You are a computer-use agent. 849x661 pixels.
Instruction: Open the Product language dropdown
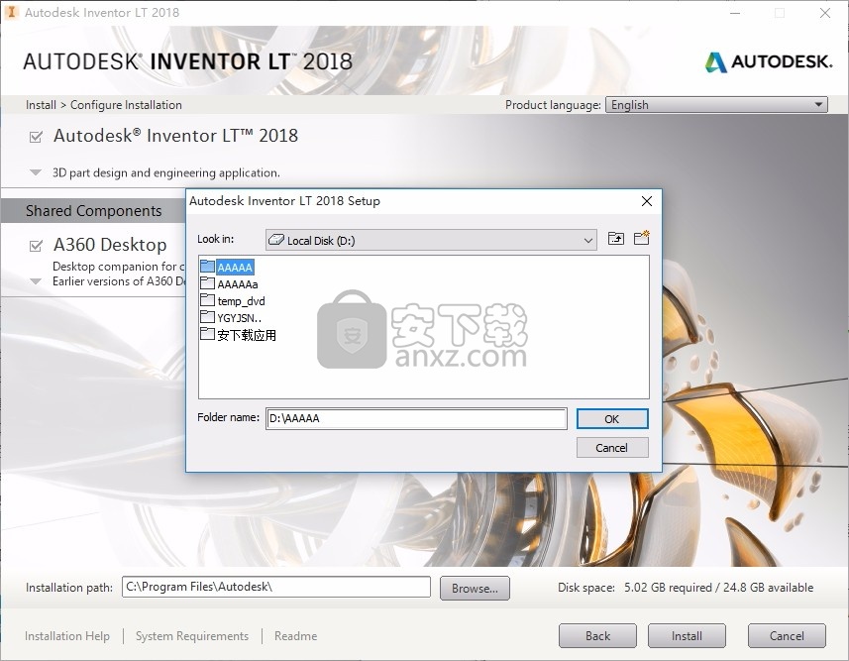point(716,105)
